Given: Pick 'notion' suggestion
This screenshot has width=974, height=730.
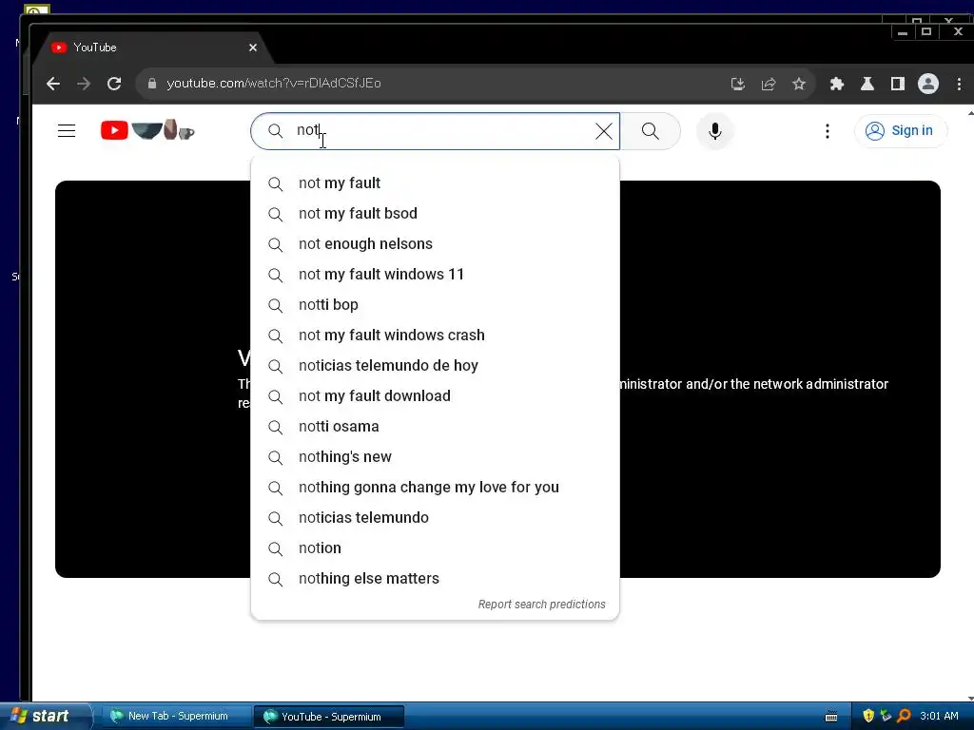Looking at the screenshot, I should point(435,548).
